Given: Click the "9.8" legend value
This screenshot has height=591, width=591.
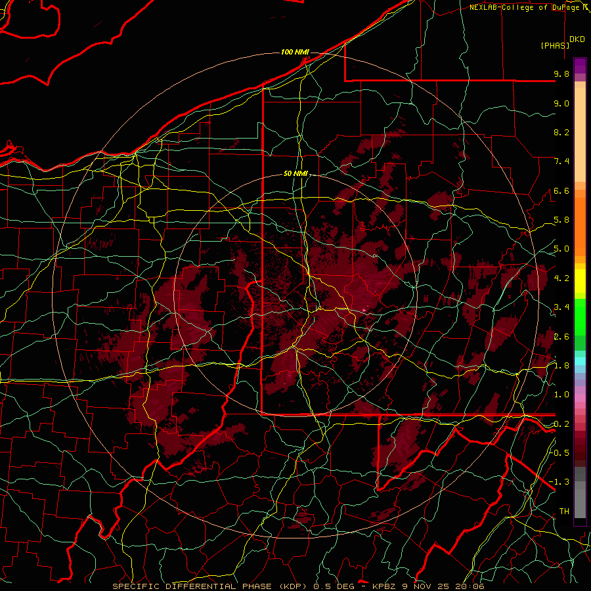Looking at the screenshot, I should 561,74.
